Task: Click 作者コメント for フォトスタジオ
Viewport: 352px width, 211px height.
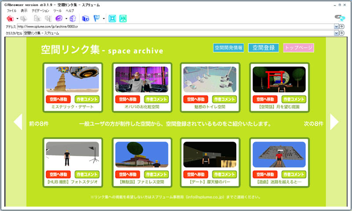Action: tap(87, 175)
